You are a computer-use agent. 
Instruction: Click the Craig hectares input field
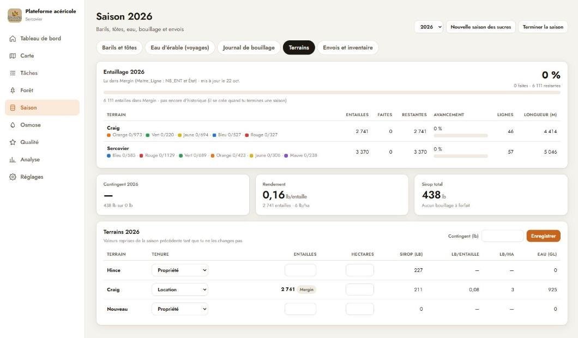(x=360, y=289)
